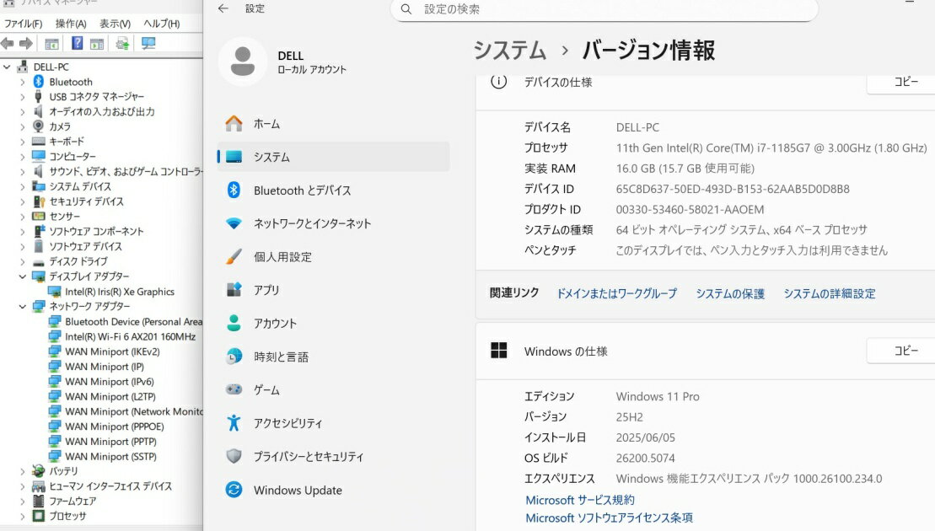Click the scan for hardware changes icon

coord(149,44)
